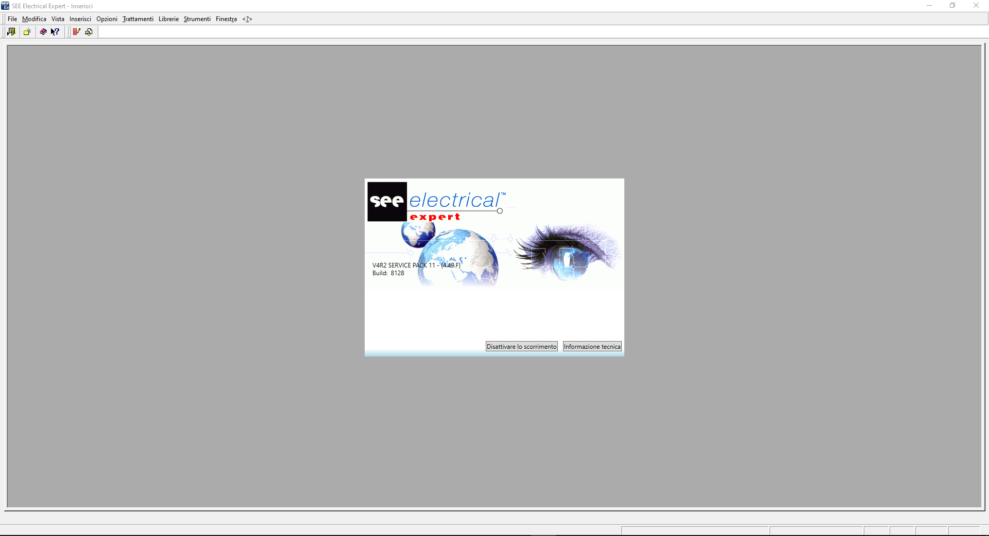Open the <?> help menu
This screenshot has width=989, height=536.
[x=247, y=19]
